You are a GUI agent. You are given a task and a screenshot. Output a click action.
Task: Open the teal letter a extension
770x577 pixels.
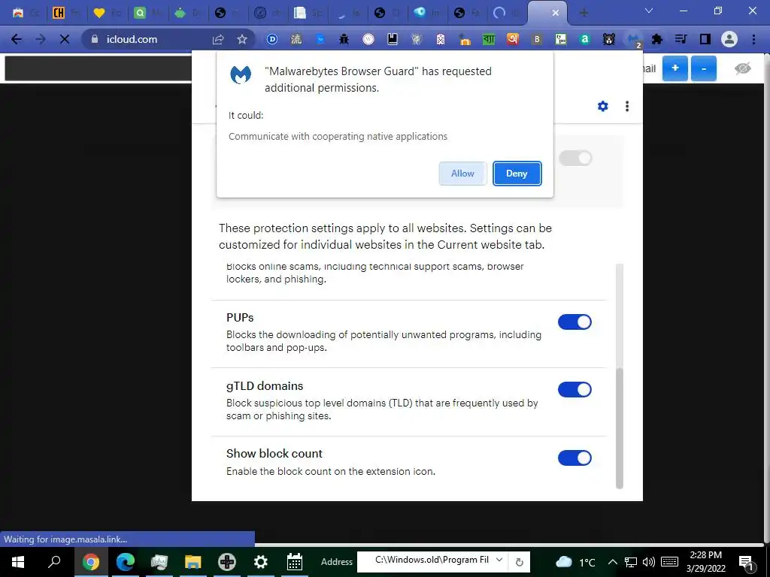585,39
